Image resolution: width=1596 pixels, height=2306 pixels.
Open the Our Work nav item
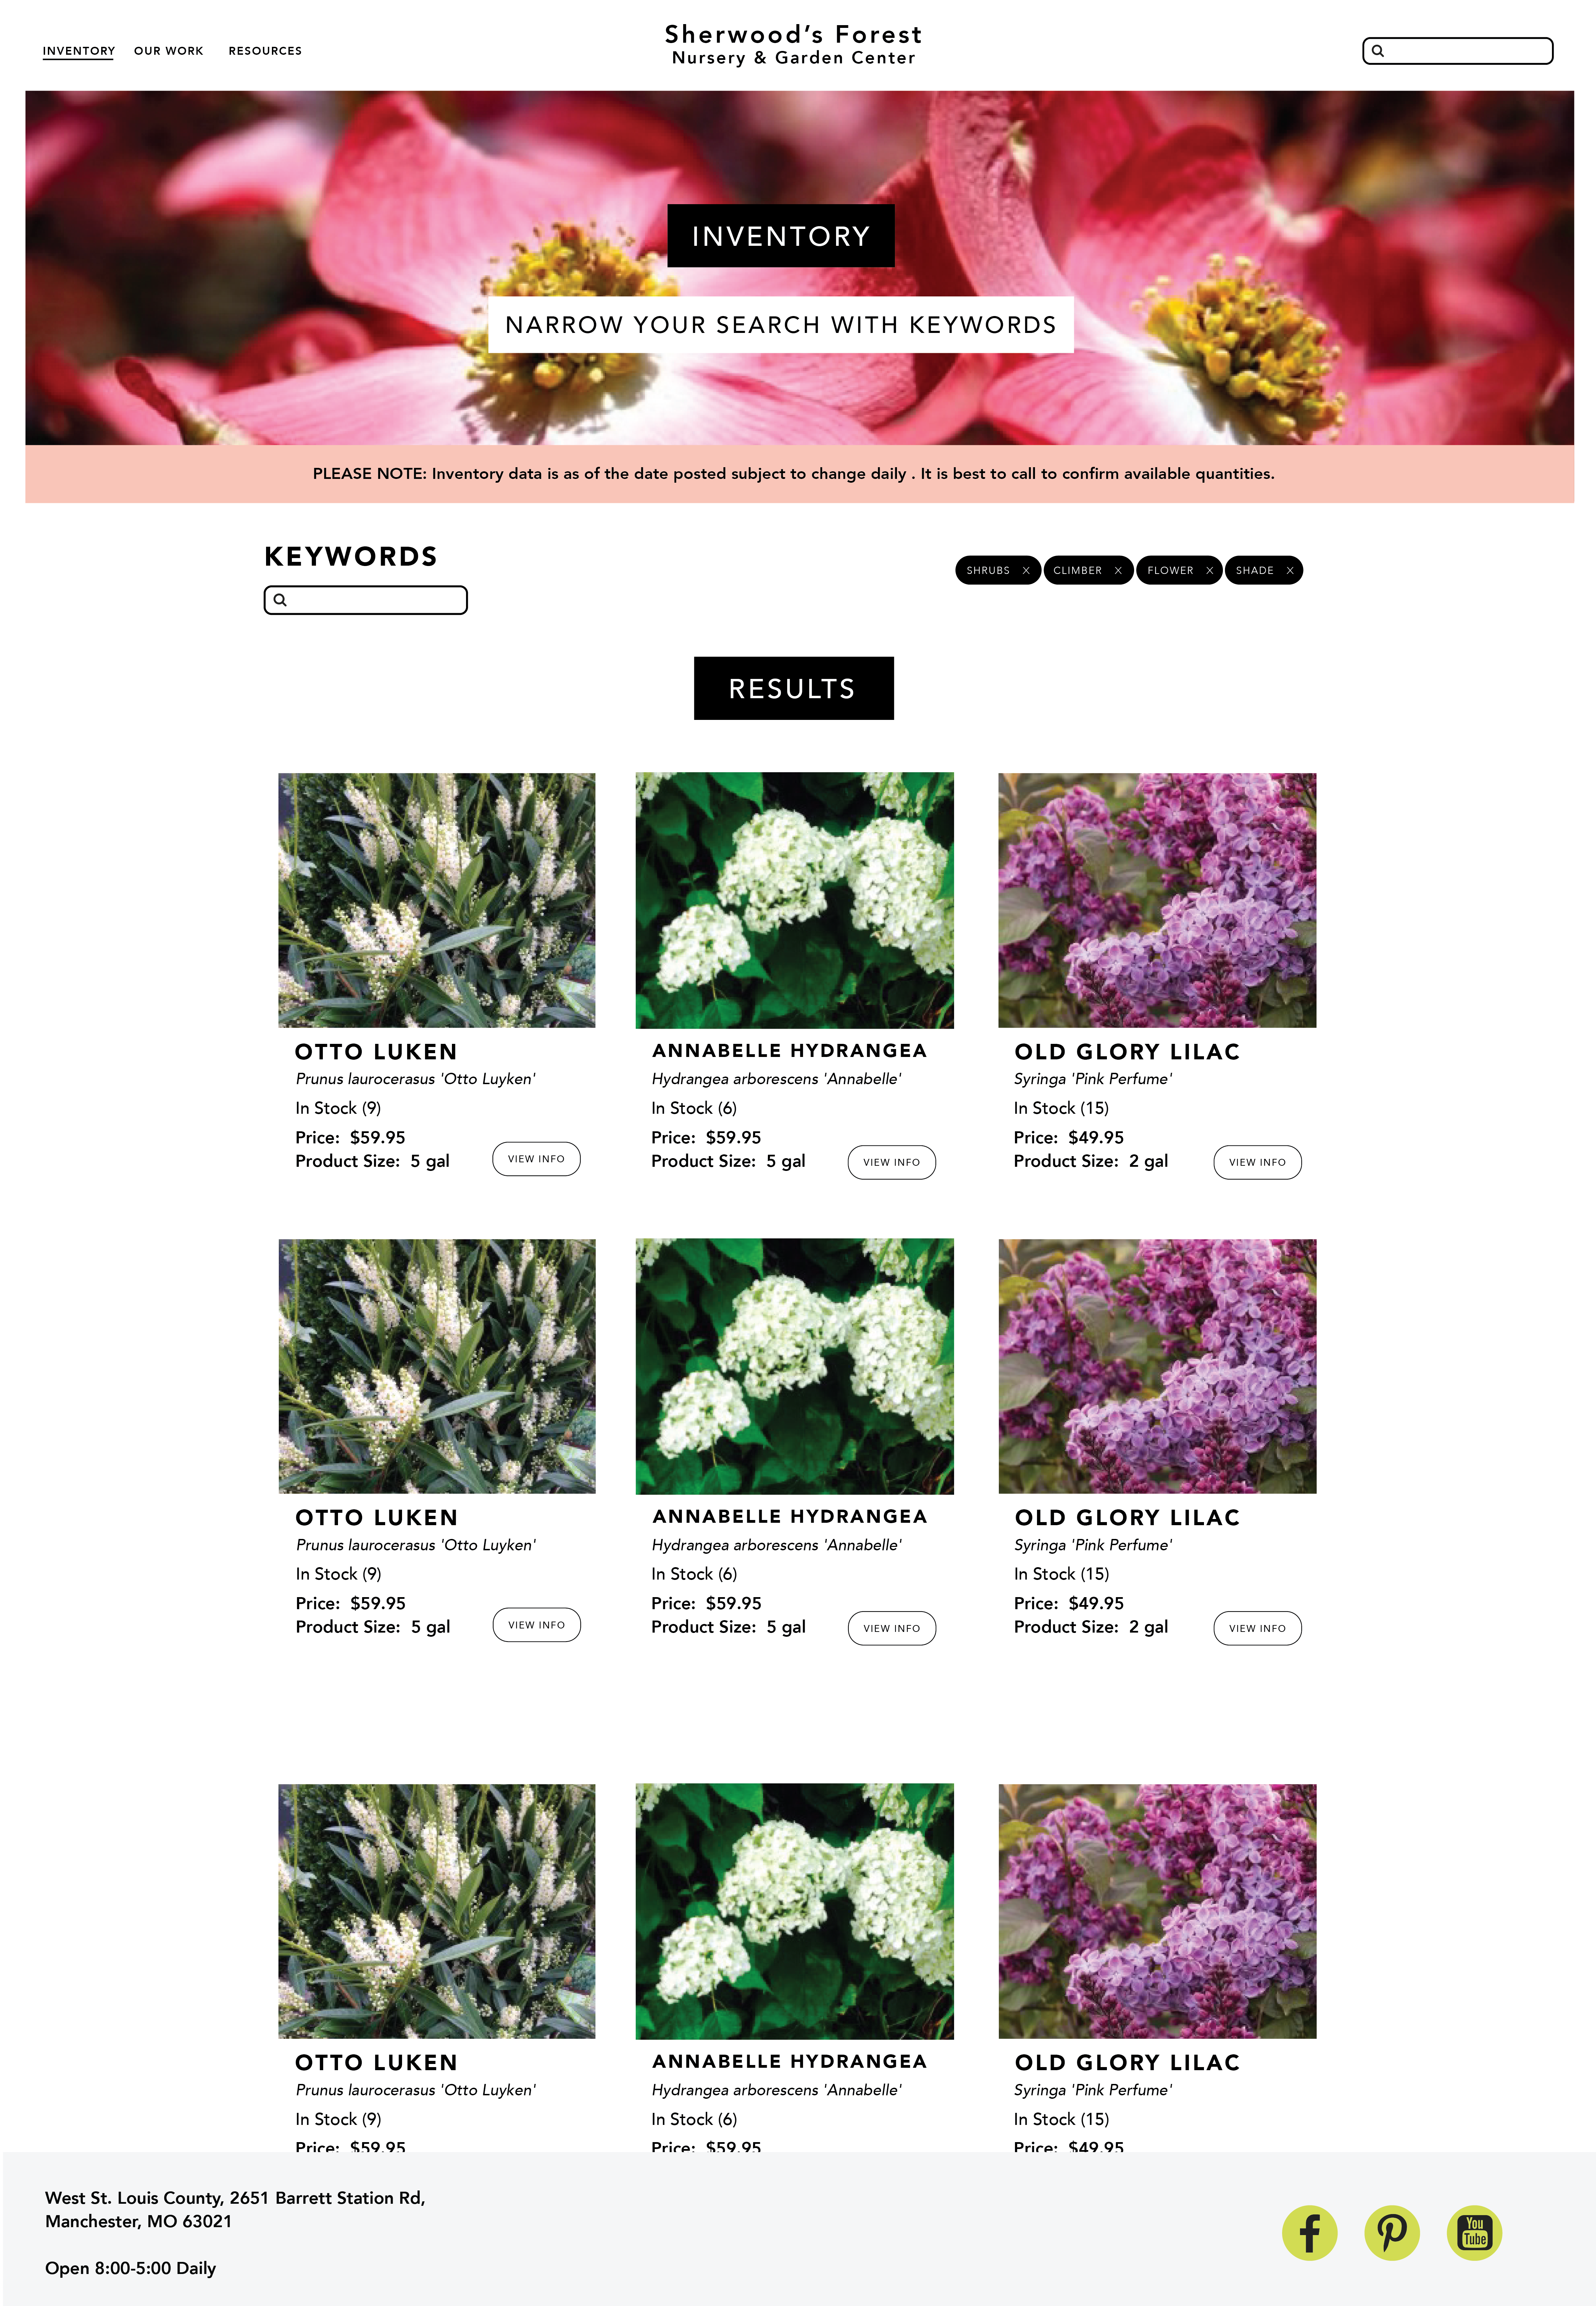[169, 51]
